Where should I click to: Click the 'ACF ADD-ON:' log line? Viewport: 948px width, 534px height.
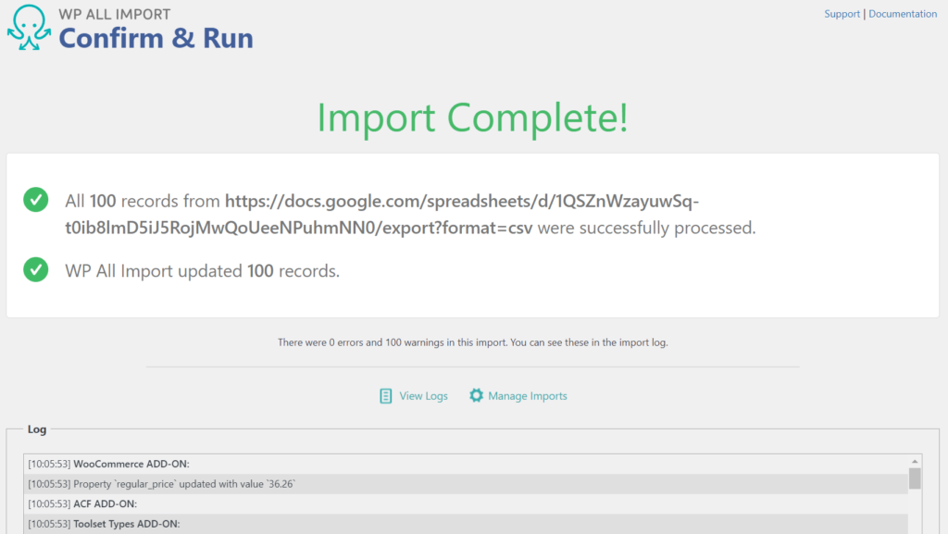click(466, 503)
